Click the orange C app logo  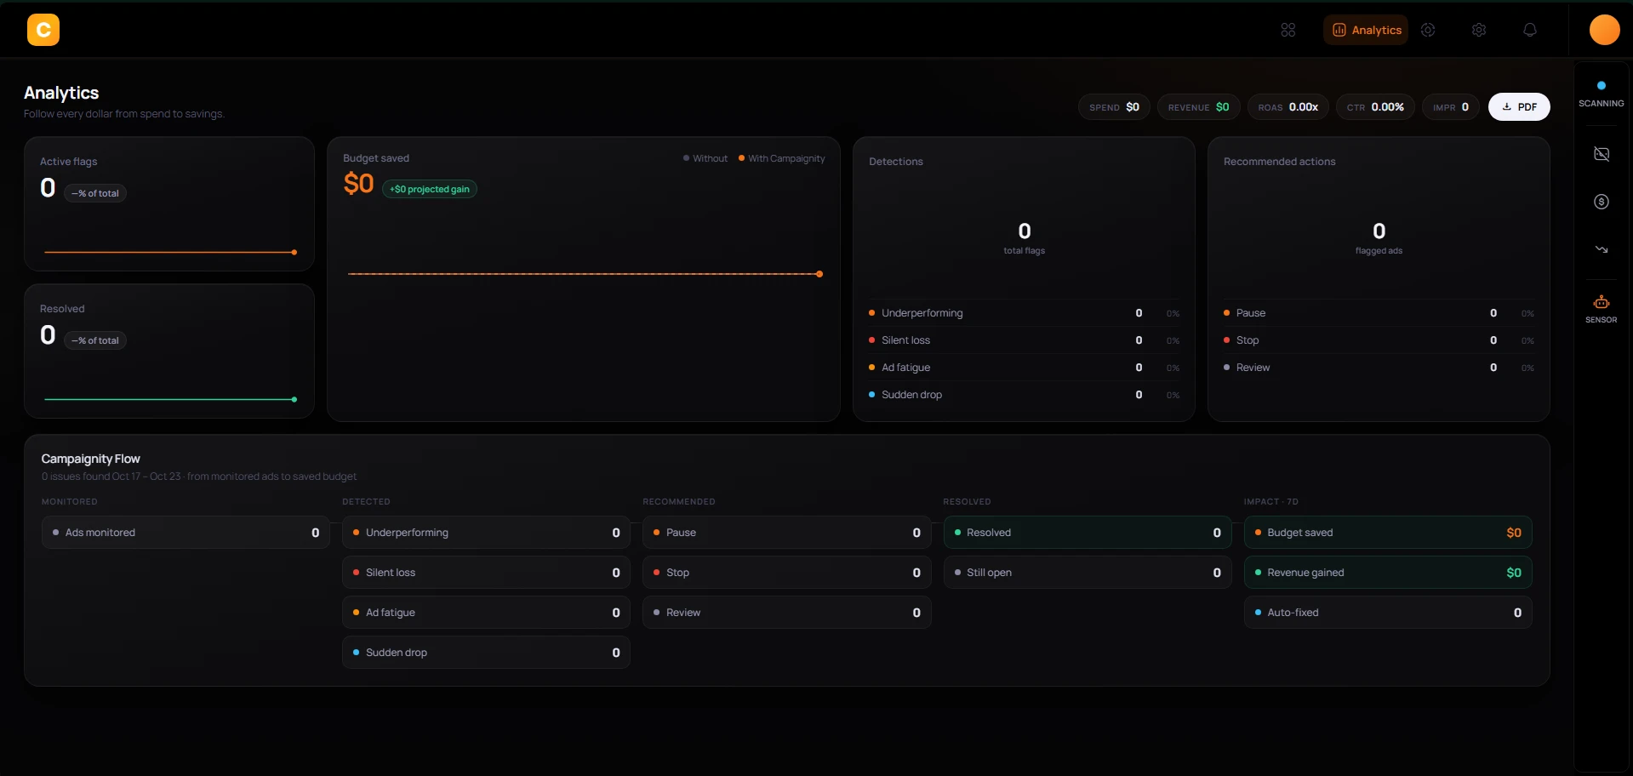(43, 30)
